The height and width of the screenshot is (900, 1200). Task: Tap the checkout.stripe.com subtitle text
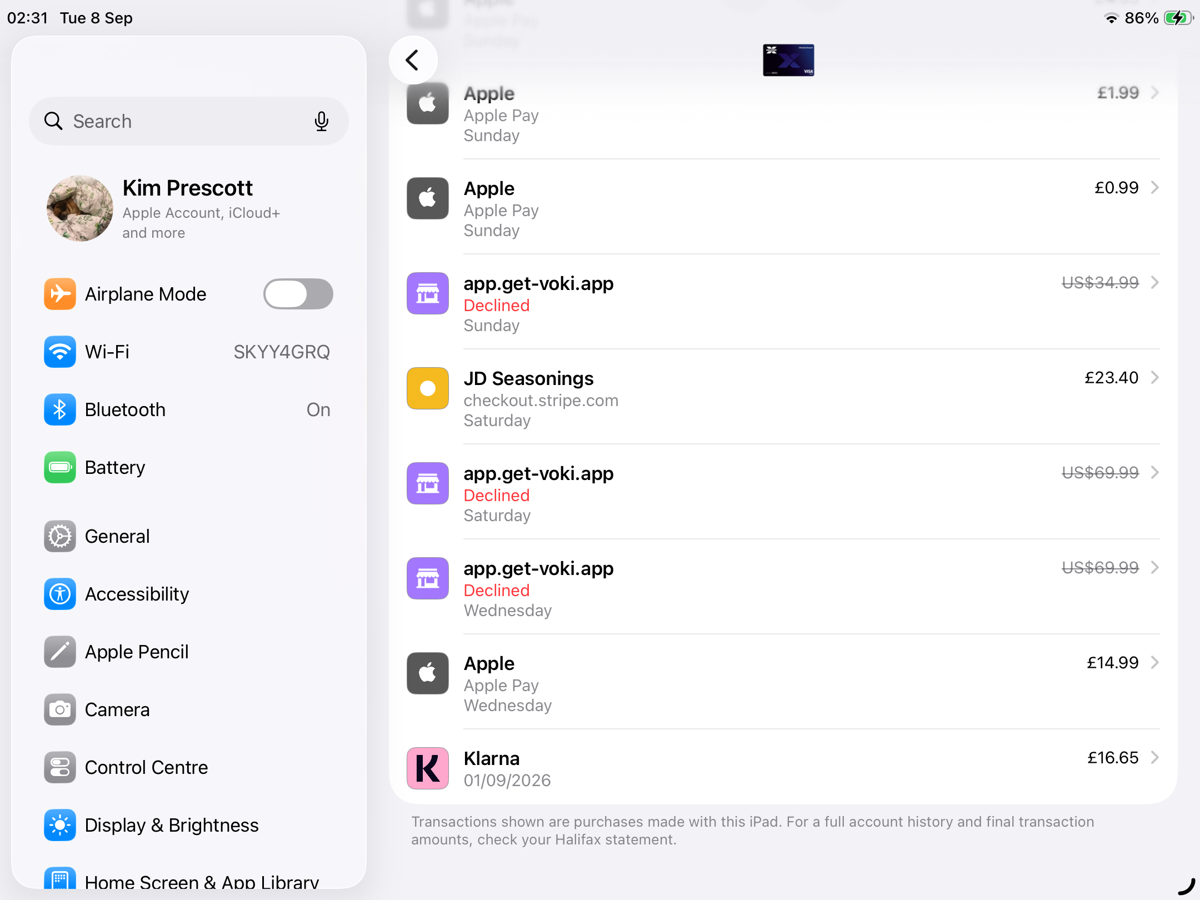click(x=541, y=401)
